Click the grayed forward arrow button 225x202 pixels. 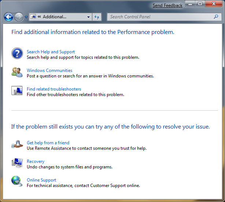(19, 17)
